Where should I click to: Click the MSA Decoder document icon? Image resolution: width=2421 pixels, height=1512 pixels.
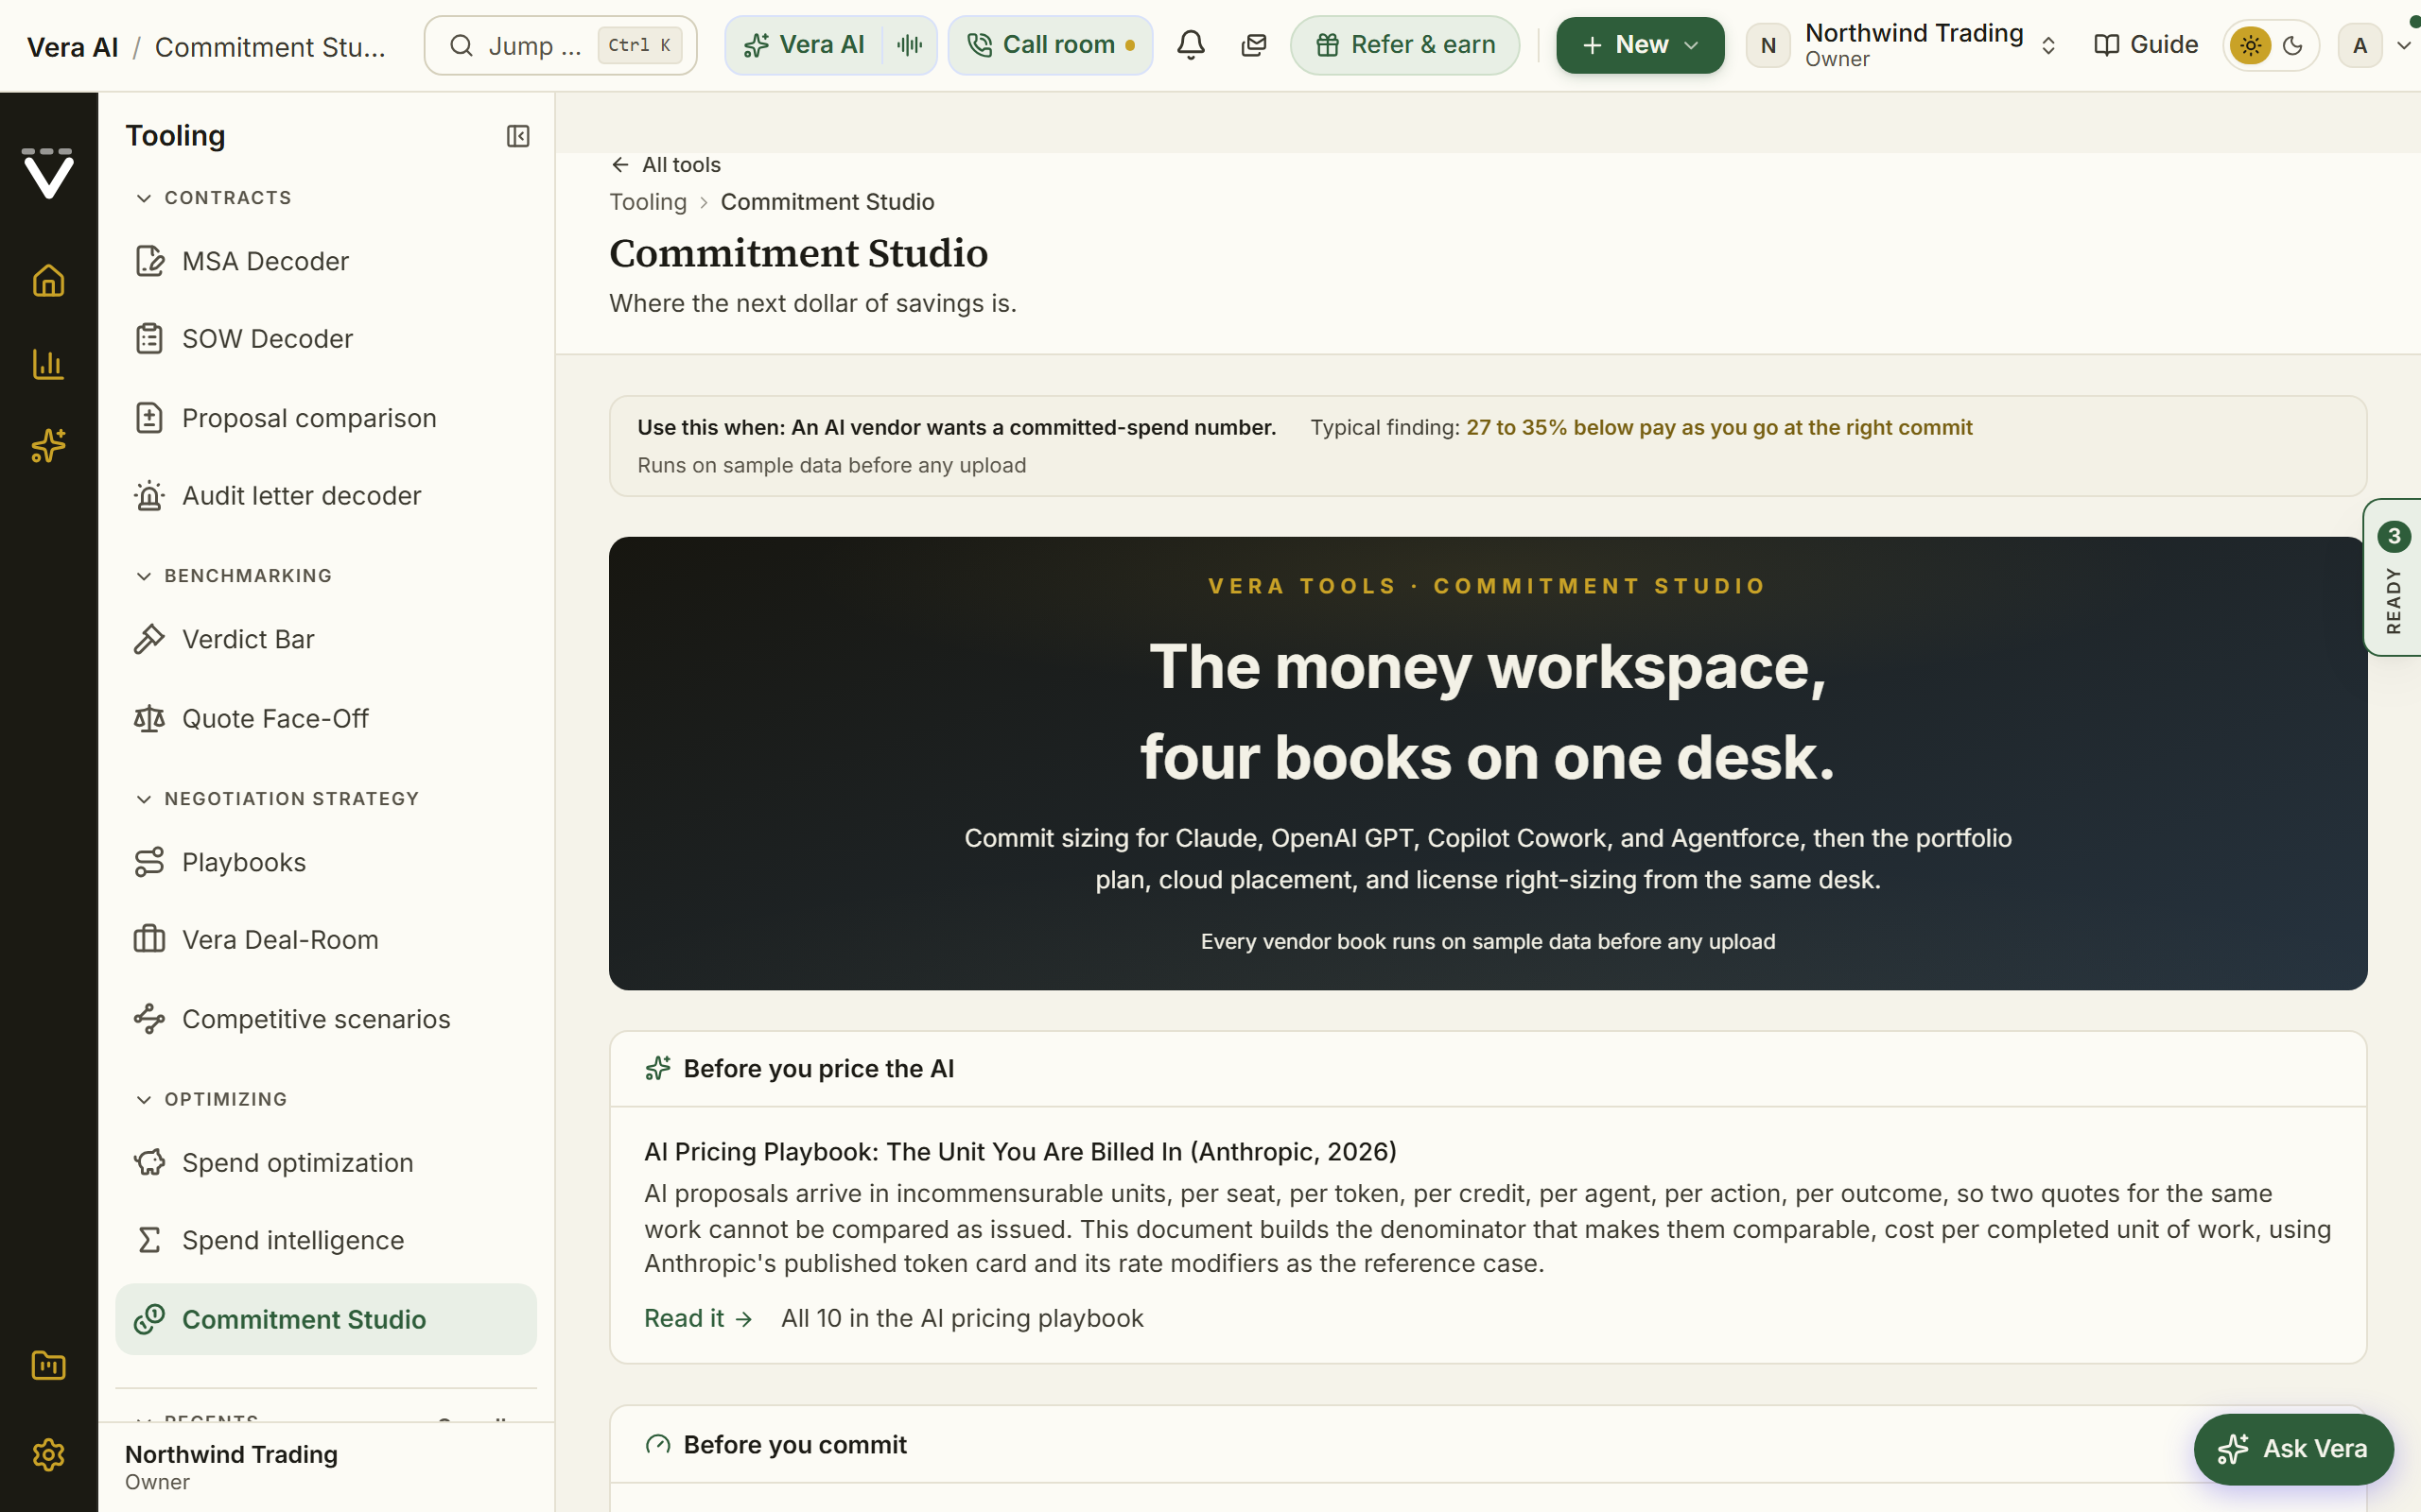[149, 261]
